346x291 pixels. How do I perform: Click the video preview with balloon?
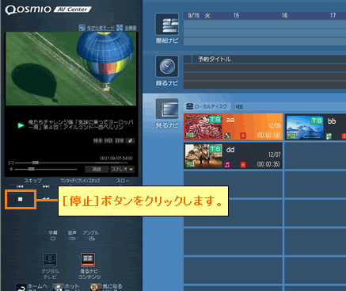pyautogui.click(x=71, y=69)
